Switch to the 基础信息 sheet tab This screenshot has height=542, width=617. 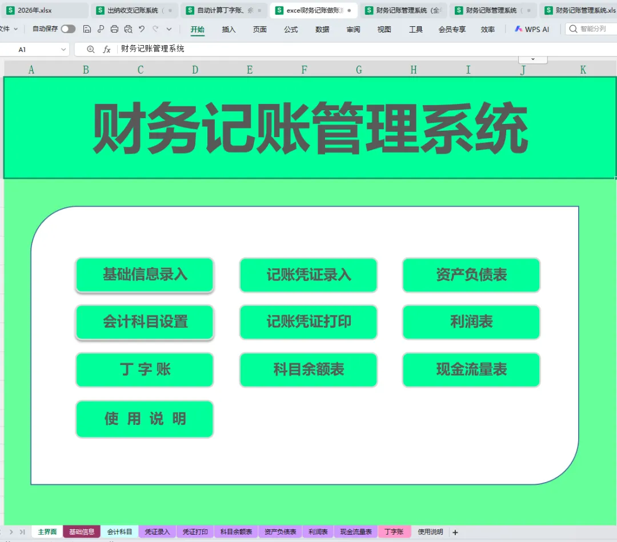click(x=82, y=532)
